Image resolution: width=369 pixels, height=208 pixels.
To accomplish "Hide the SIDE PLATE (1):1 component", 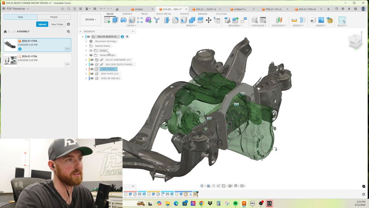I will 92,74.
